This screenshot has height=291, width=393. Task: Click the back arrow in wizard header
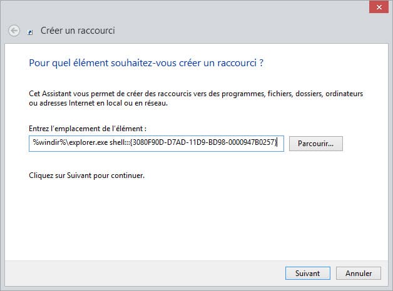pos(14,31)
